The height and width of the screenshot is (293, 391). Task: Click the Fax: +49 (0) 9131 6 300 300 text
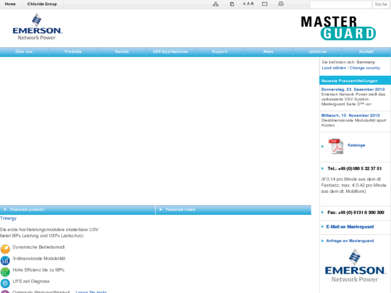(x=356, y=212)
